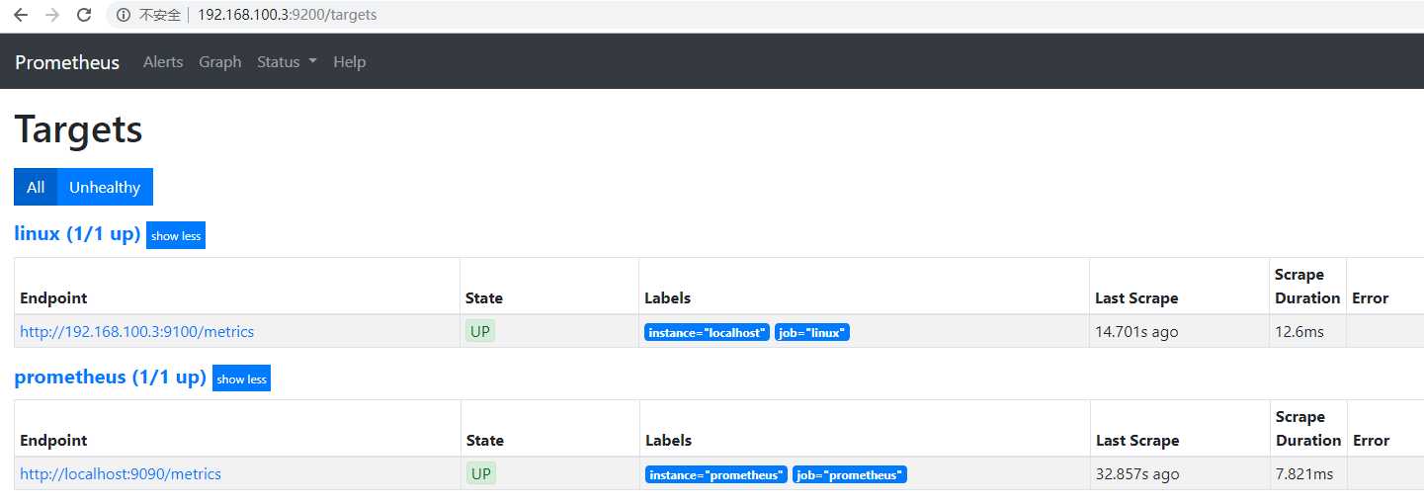The image size is (1424, 504).
Task: Go to the Graph page
Action: (x=219, y=61)
